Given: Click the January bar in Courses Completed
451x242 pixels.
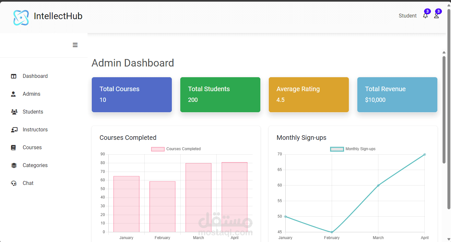Looking at the screenshot, I should coord(126,204).
